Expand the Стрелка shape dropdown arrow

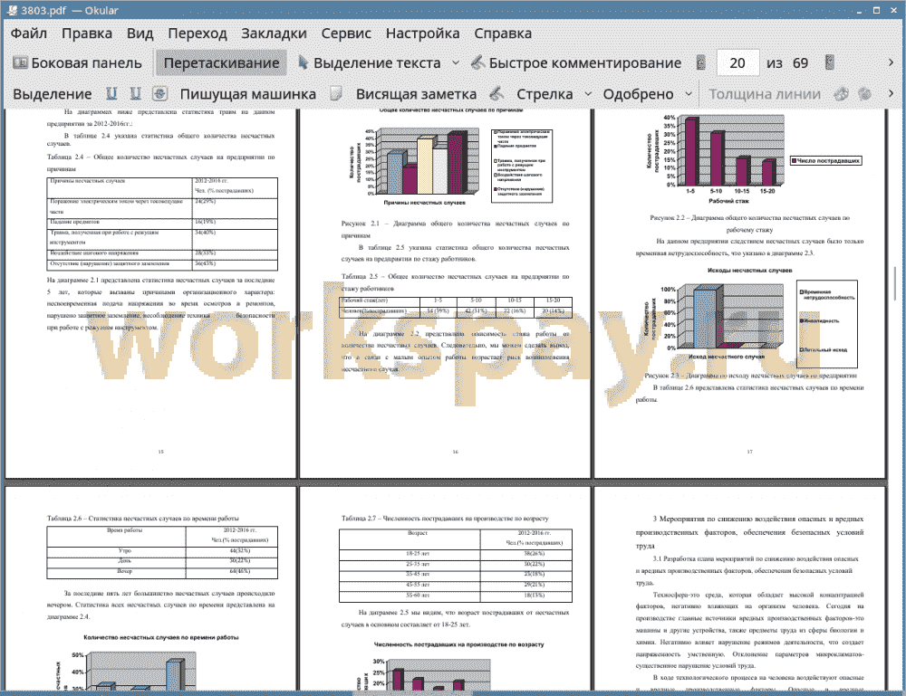pyautogui.click(x=588, y=93)
